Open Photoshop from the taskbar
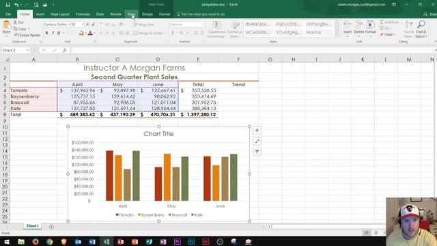Image resolution: width=437 pixels, height=246 pixels. [x=191, y=241]
